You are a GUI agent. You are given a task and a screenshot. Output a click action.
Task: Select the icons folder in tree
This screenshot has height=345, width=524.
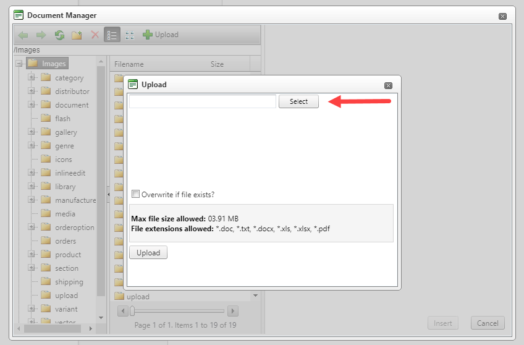pyautogui.click(x=56, y=160)
